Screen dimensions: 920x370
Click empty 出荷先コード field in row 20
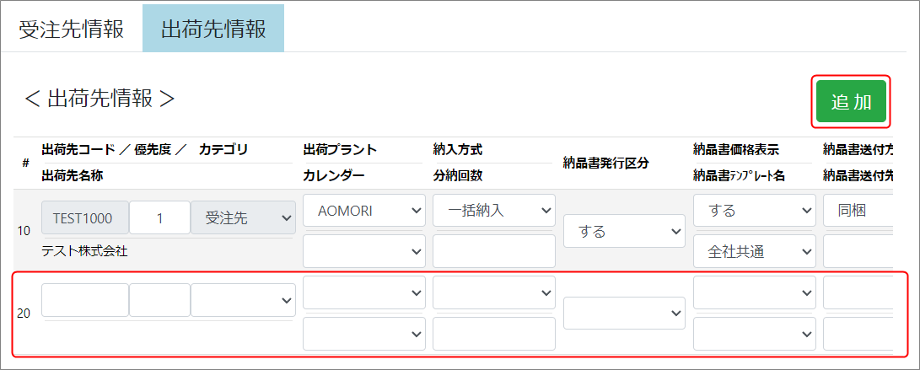(84, 299)
